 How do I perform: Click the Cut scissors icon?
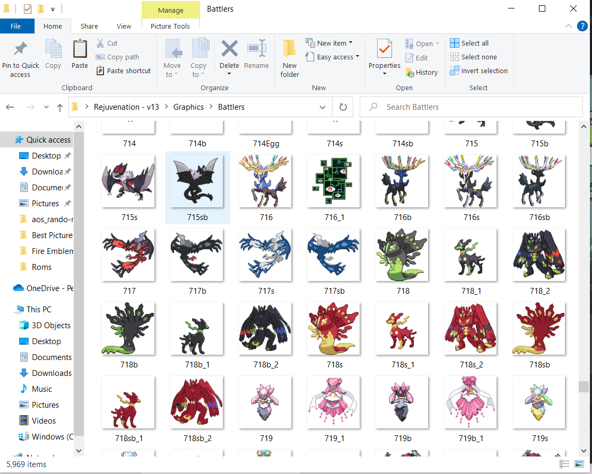pos(100,43)
